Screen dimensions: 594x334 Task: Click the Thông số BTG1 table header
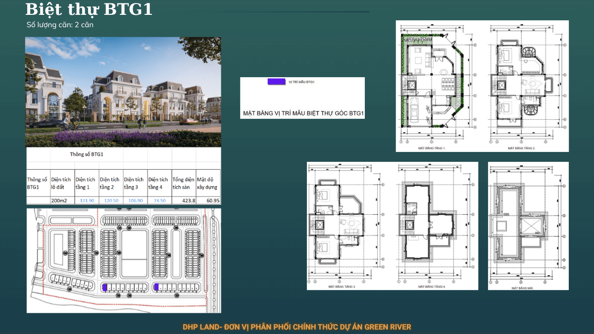pos(87,154)
